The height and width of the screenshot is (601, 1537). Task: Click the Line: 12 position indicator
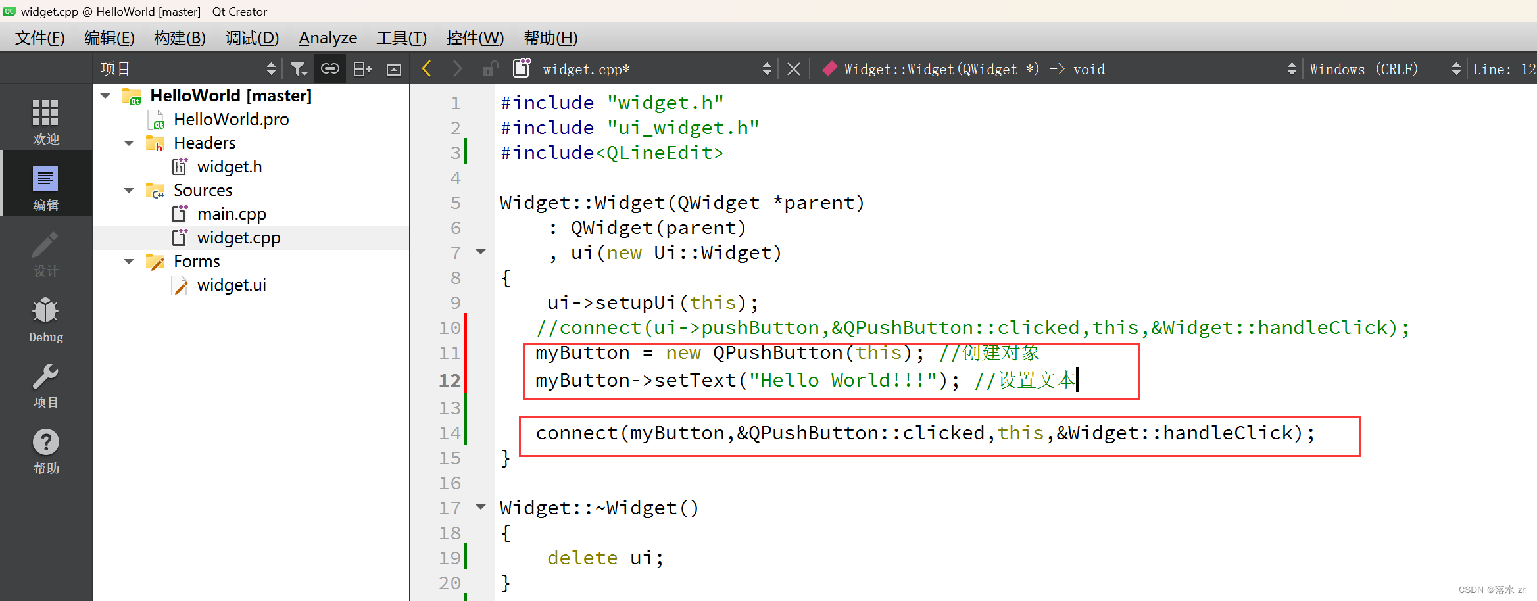1503,69
